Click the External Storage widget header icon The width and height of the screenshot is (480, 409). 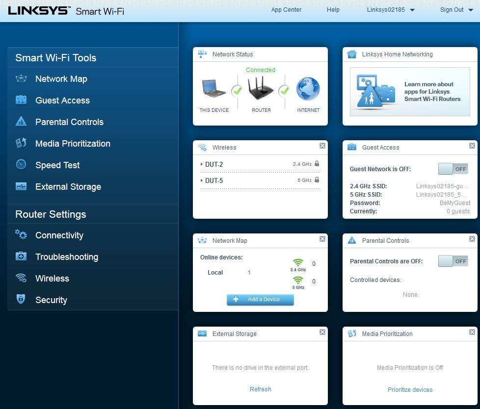[x=202, y=333]
